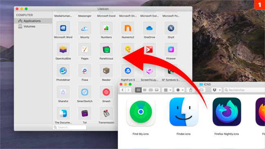Click the Mounty app icon

pos(85,28)
